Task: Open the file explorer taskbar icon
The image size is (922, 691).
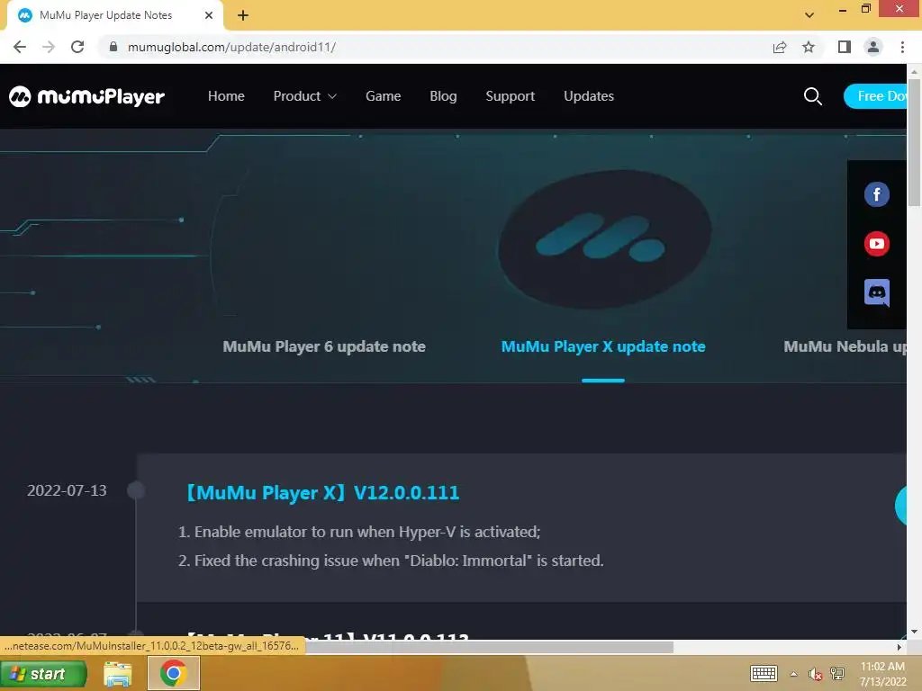Action: pos(118,674)
